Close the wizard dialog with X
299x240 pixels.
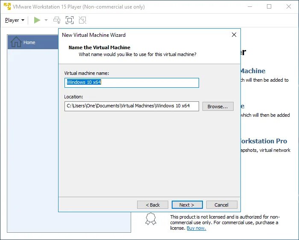pyautogui.click(x=234, y=35)
